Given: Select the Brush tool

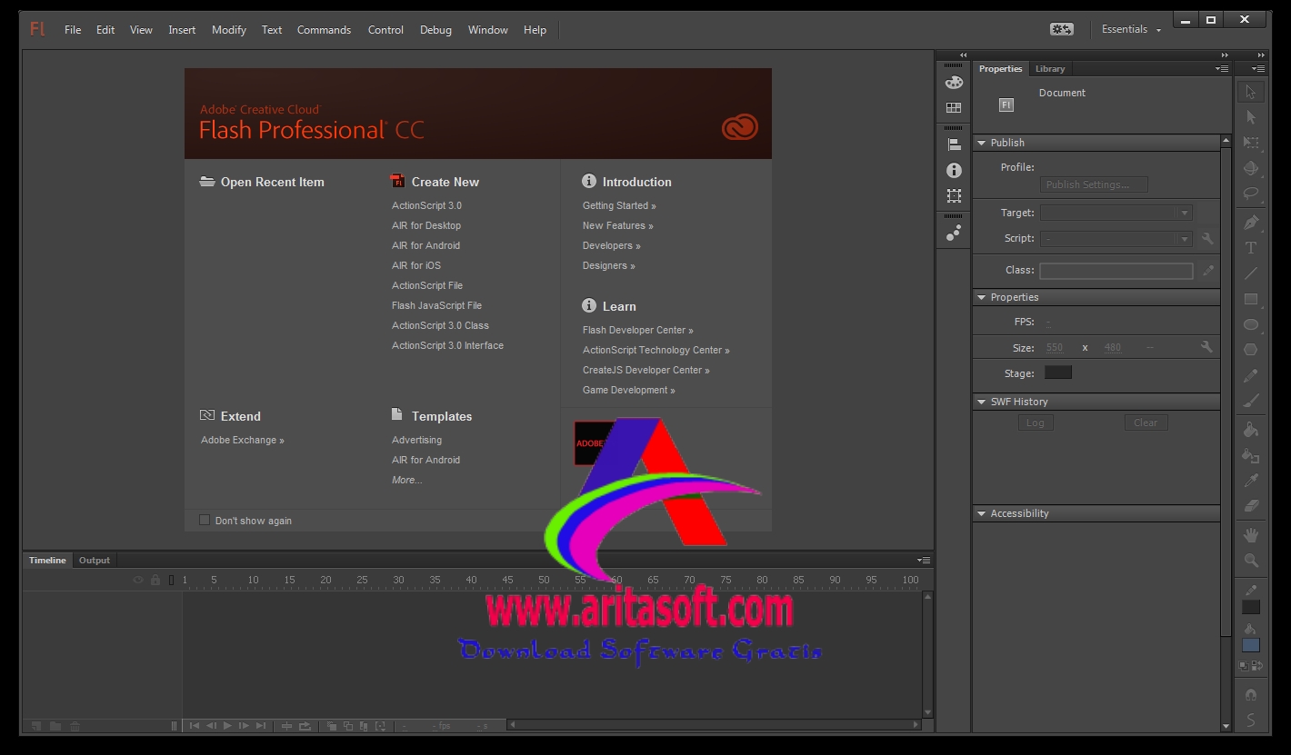Looking at the screenshot, I should pos(1251,401).
